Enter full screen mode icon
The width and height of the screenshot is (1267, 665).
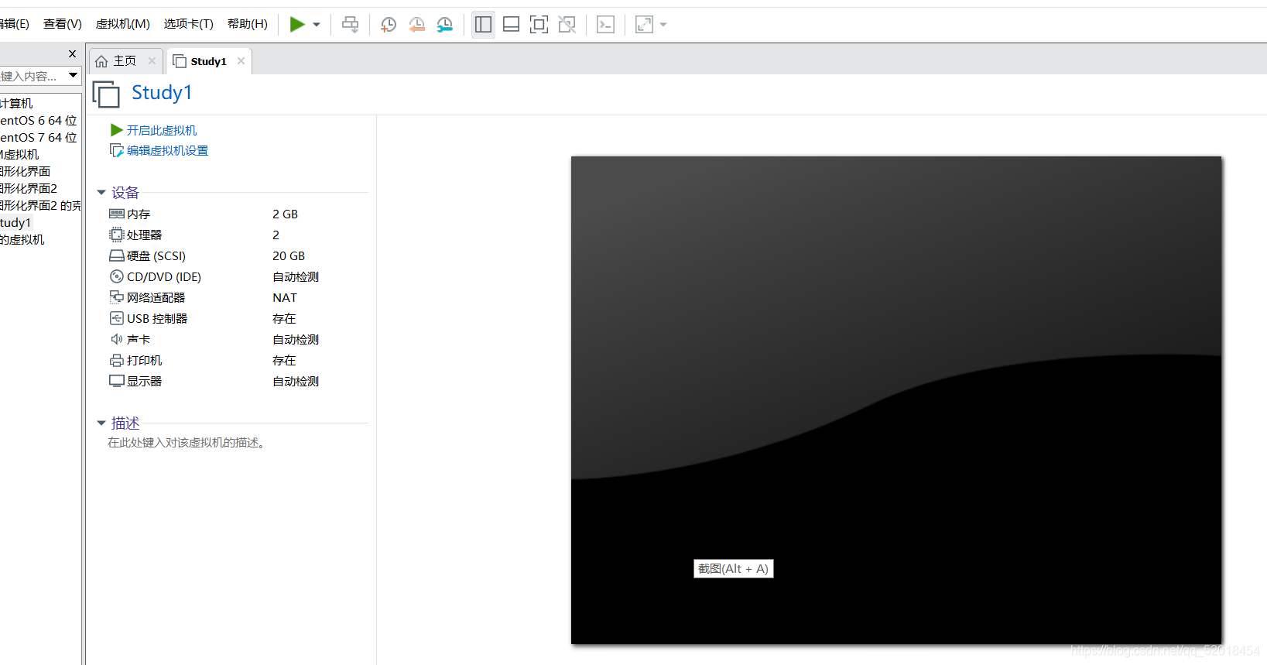click(x=539, y=25)
